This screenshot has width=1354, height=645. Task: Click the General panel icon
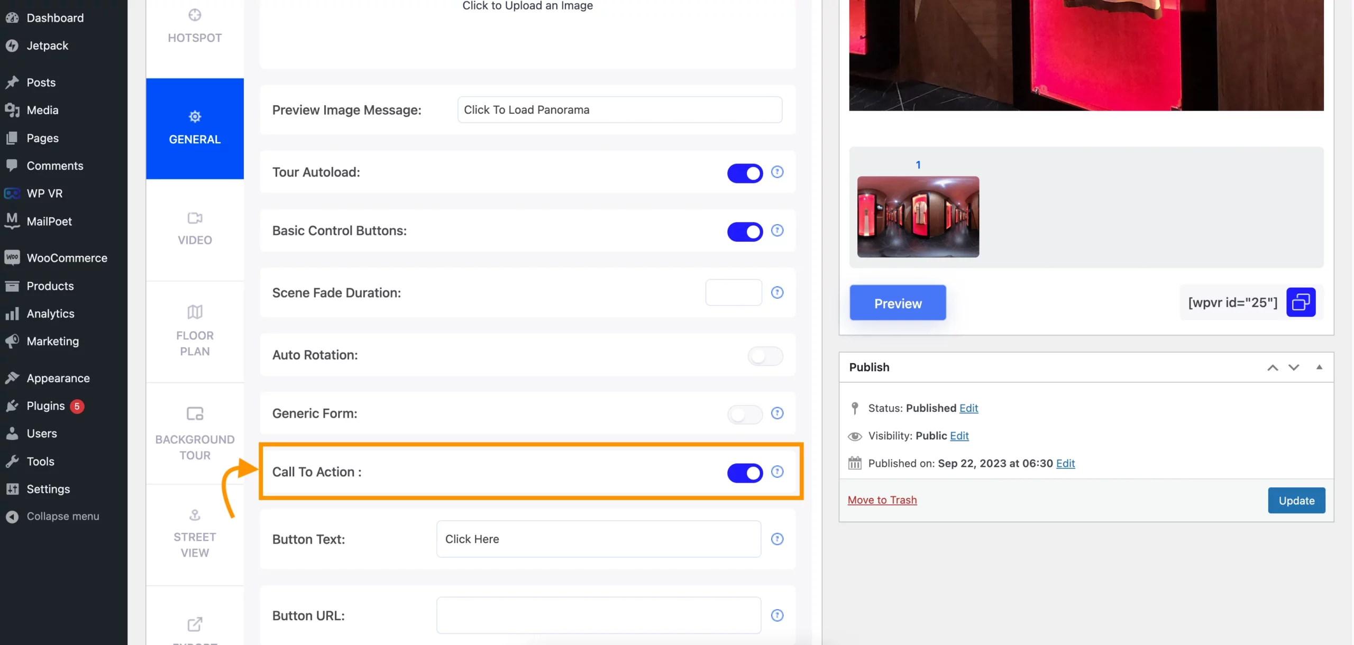(194, 116)
